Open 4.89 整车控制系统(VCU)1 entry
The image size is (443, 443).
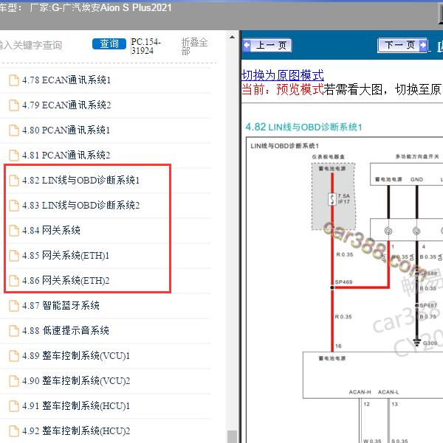[76, 356]
